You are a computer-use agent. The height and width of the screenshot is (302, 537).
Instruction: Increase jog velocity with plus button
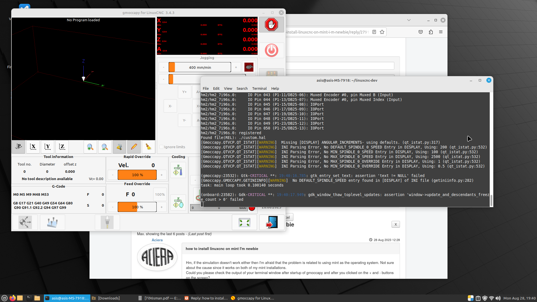pyautogui.click(x=236, y=67)
